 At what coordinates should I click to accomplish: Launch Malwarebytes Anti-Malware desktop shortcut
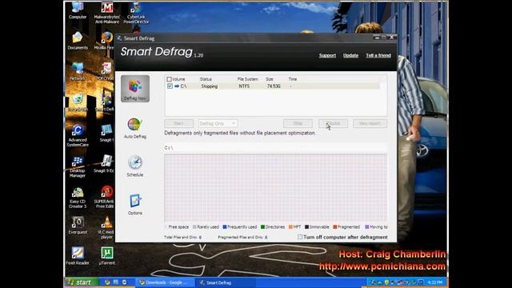coord(107,13)
